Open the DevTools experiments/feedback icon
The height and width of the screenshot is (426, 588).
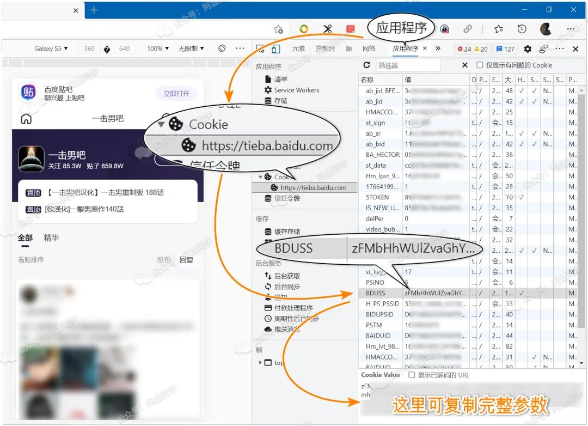(x=543, y=49)
